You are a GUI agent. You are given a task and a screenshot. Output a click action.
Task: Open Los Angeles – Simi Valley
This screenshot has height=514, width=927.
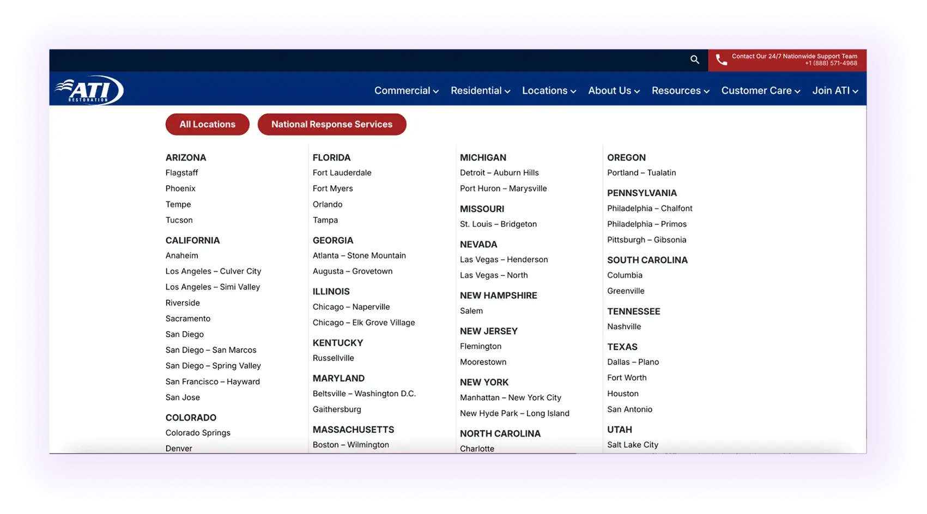213,287
